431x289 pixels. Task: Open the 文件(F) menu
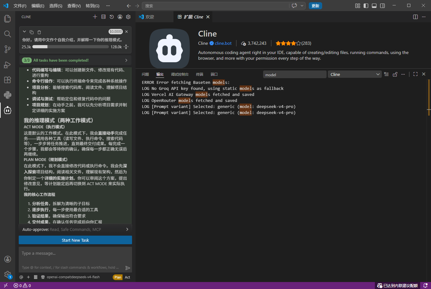[x=20, y=6]
